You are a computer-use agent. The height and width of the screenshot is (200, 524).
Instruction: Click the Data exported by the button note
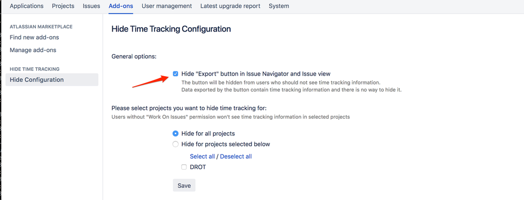click(x=291, y=90)
